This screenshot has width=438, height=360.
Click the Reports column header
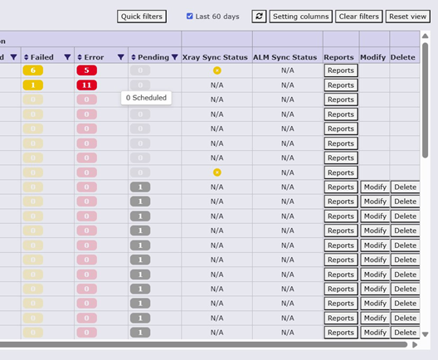point(338,57)
